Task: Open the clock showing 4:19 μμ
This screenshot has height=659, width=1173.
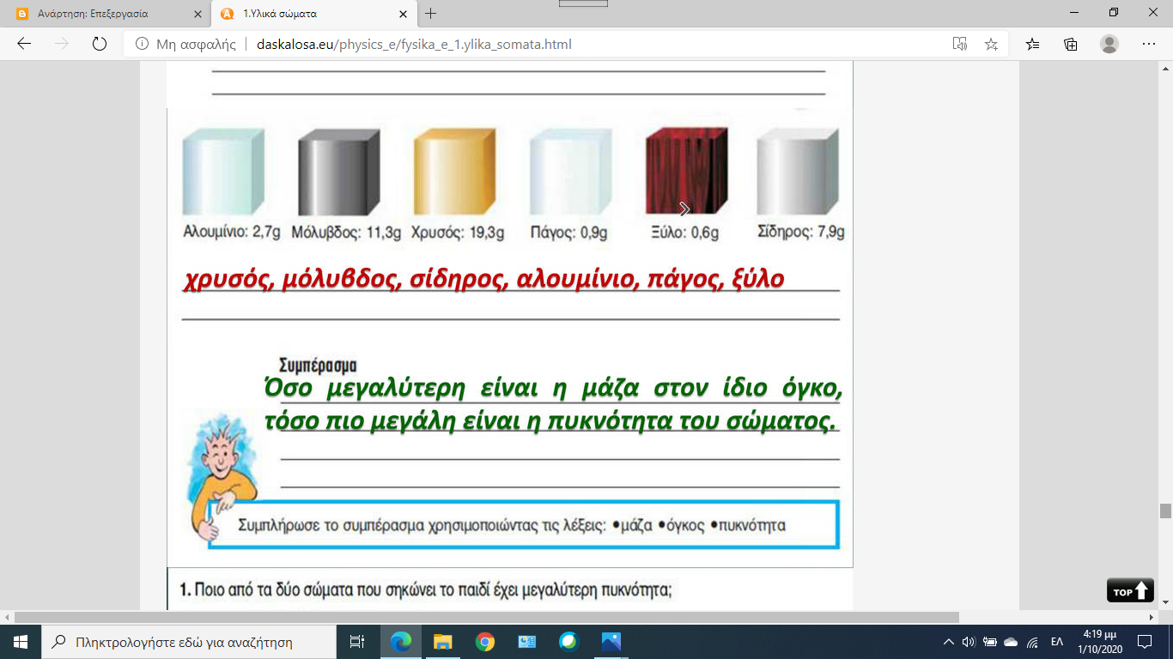Action: coord(1098,641)
